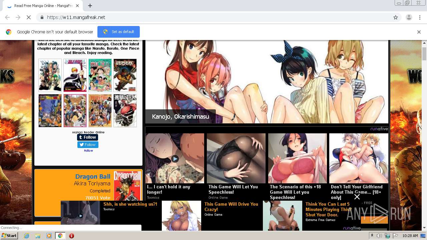
Task: Open the Bleach manga cover thumbnail
Action: click(x=75, y=75)
